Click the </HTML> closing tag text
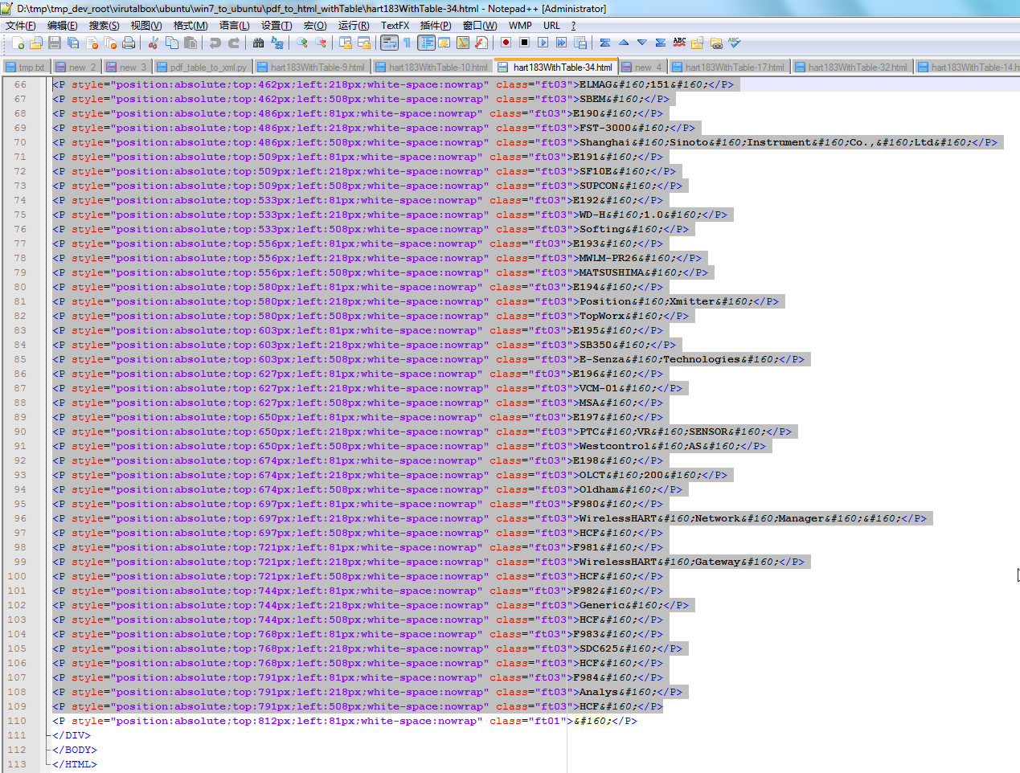Screen dimensions: 1020x773 point(75,764)
